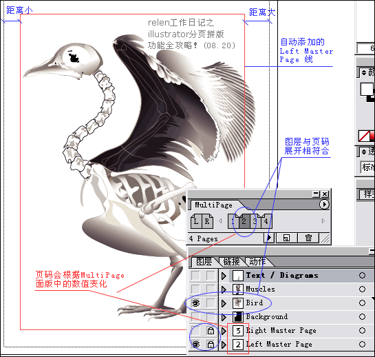375x357 pixels.
Task: Show the Text / Diagrams layer
Action: (195, 276)
